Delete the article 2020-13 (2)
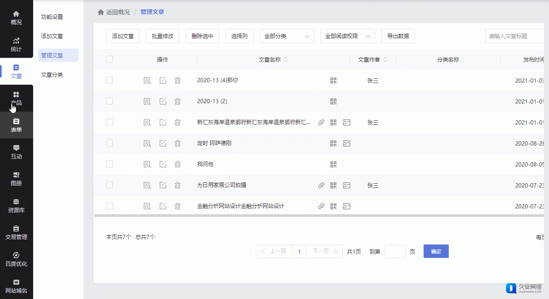This screenshot has height=299, width=549. [177, 101]
